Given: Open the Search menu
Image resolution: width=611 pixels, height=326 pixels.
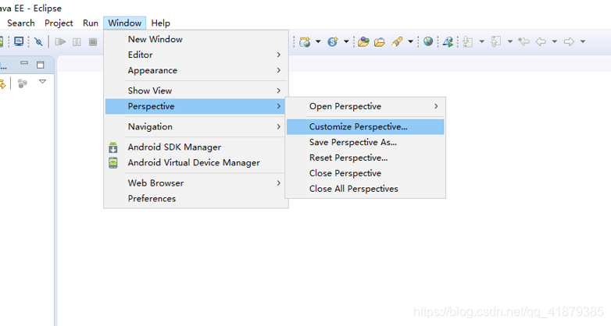Looking at the screenshot, I should tap(20, 23).
